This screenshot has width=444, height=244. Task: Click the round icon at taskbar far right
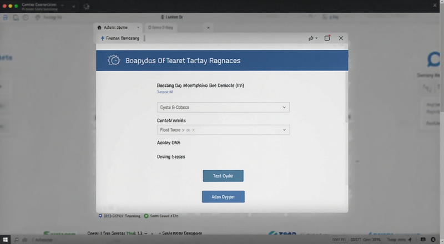tap(433, 240)
